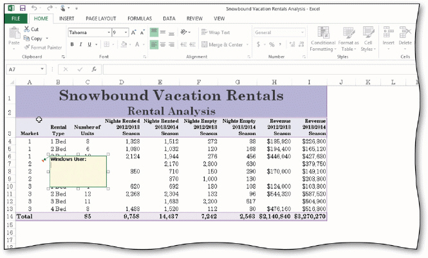Click the Fill Color bucket icon
Image resolution: width=428 pixels, height=258 pixels.
[x=124, y=44]
